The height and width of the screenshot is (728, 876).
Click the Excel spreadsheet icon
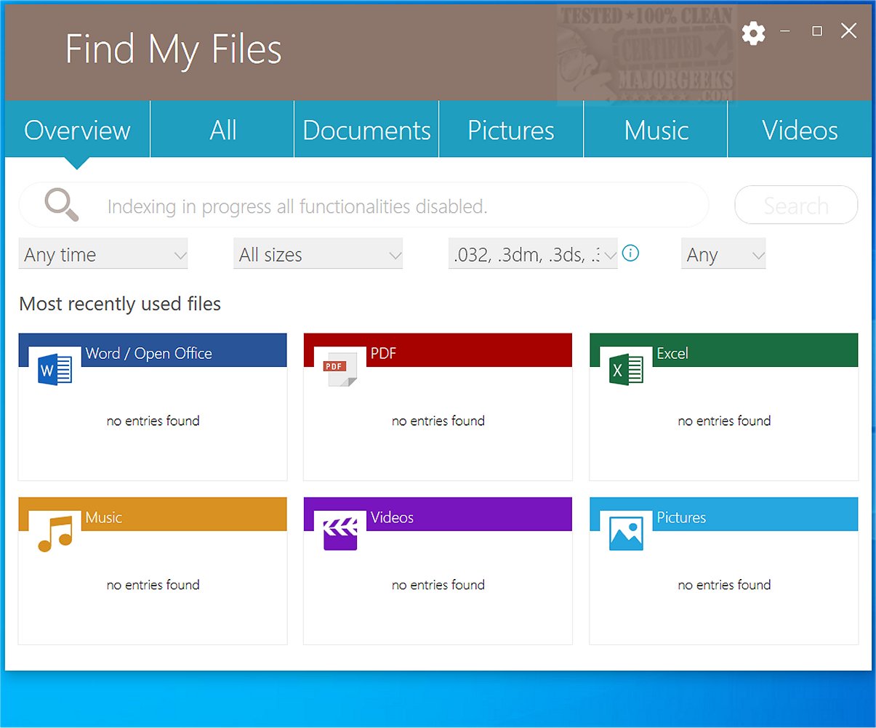click(625, 368)
